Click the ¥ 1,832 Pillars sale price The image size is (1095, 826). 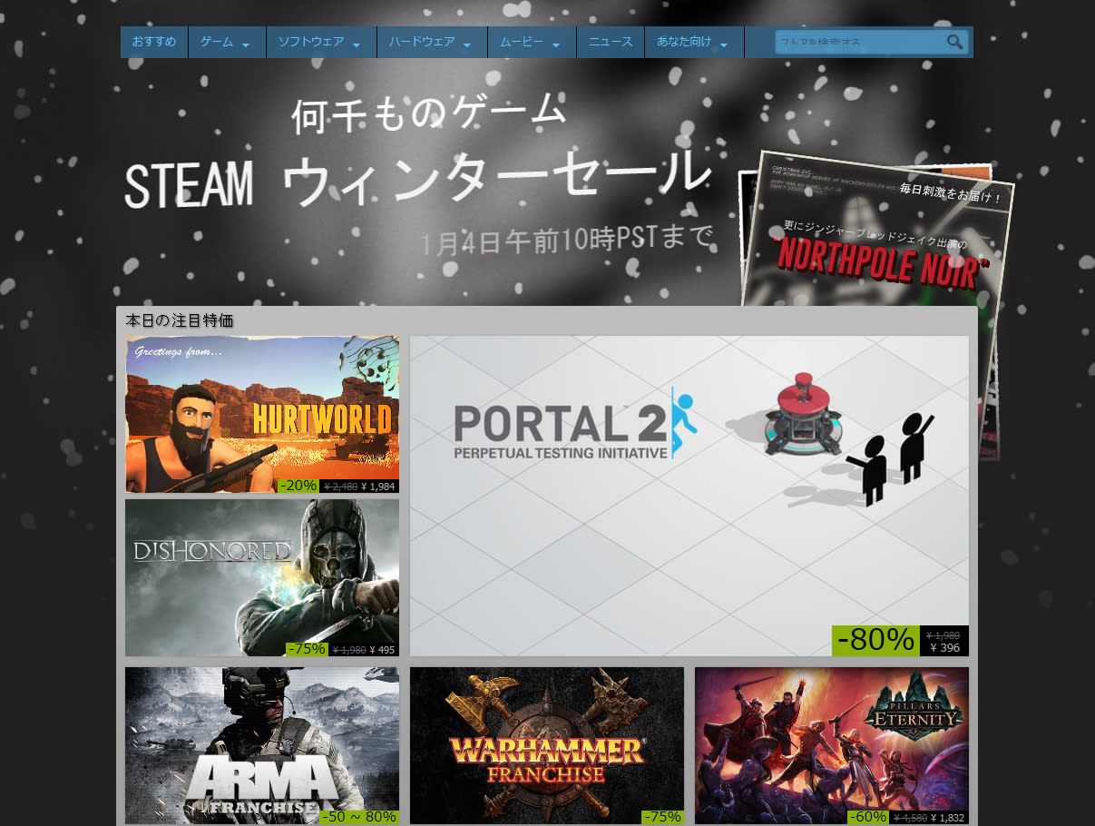(x=948, y=818)
